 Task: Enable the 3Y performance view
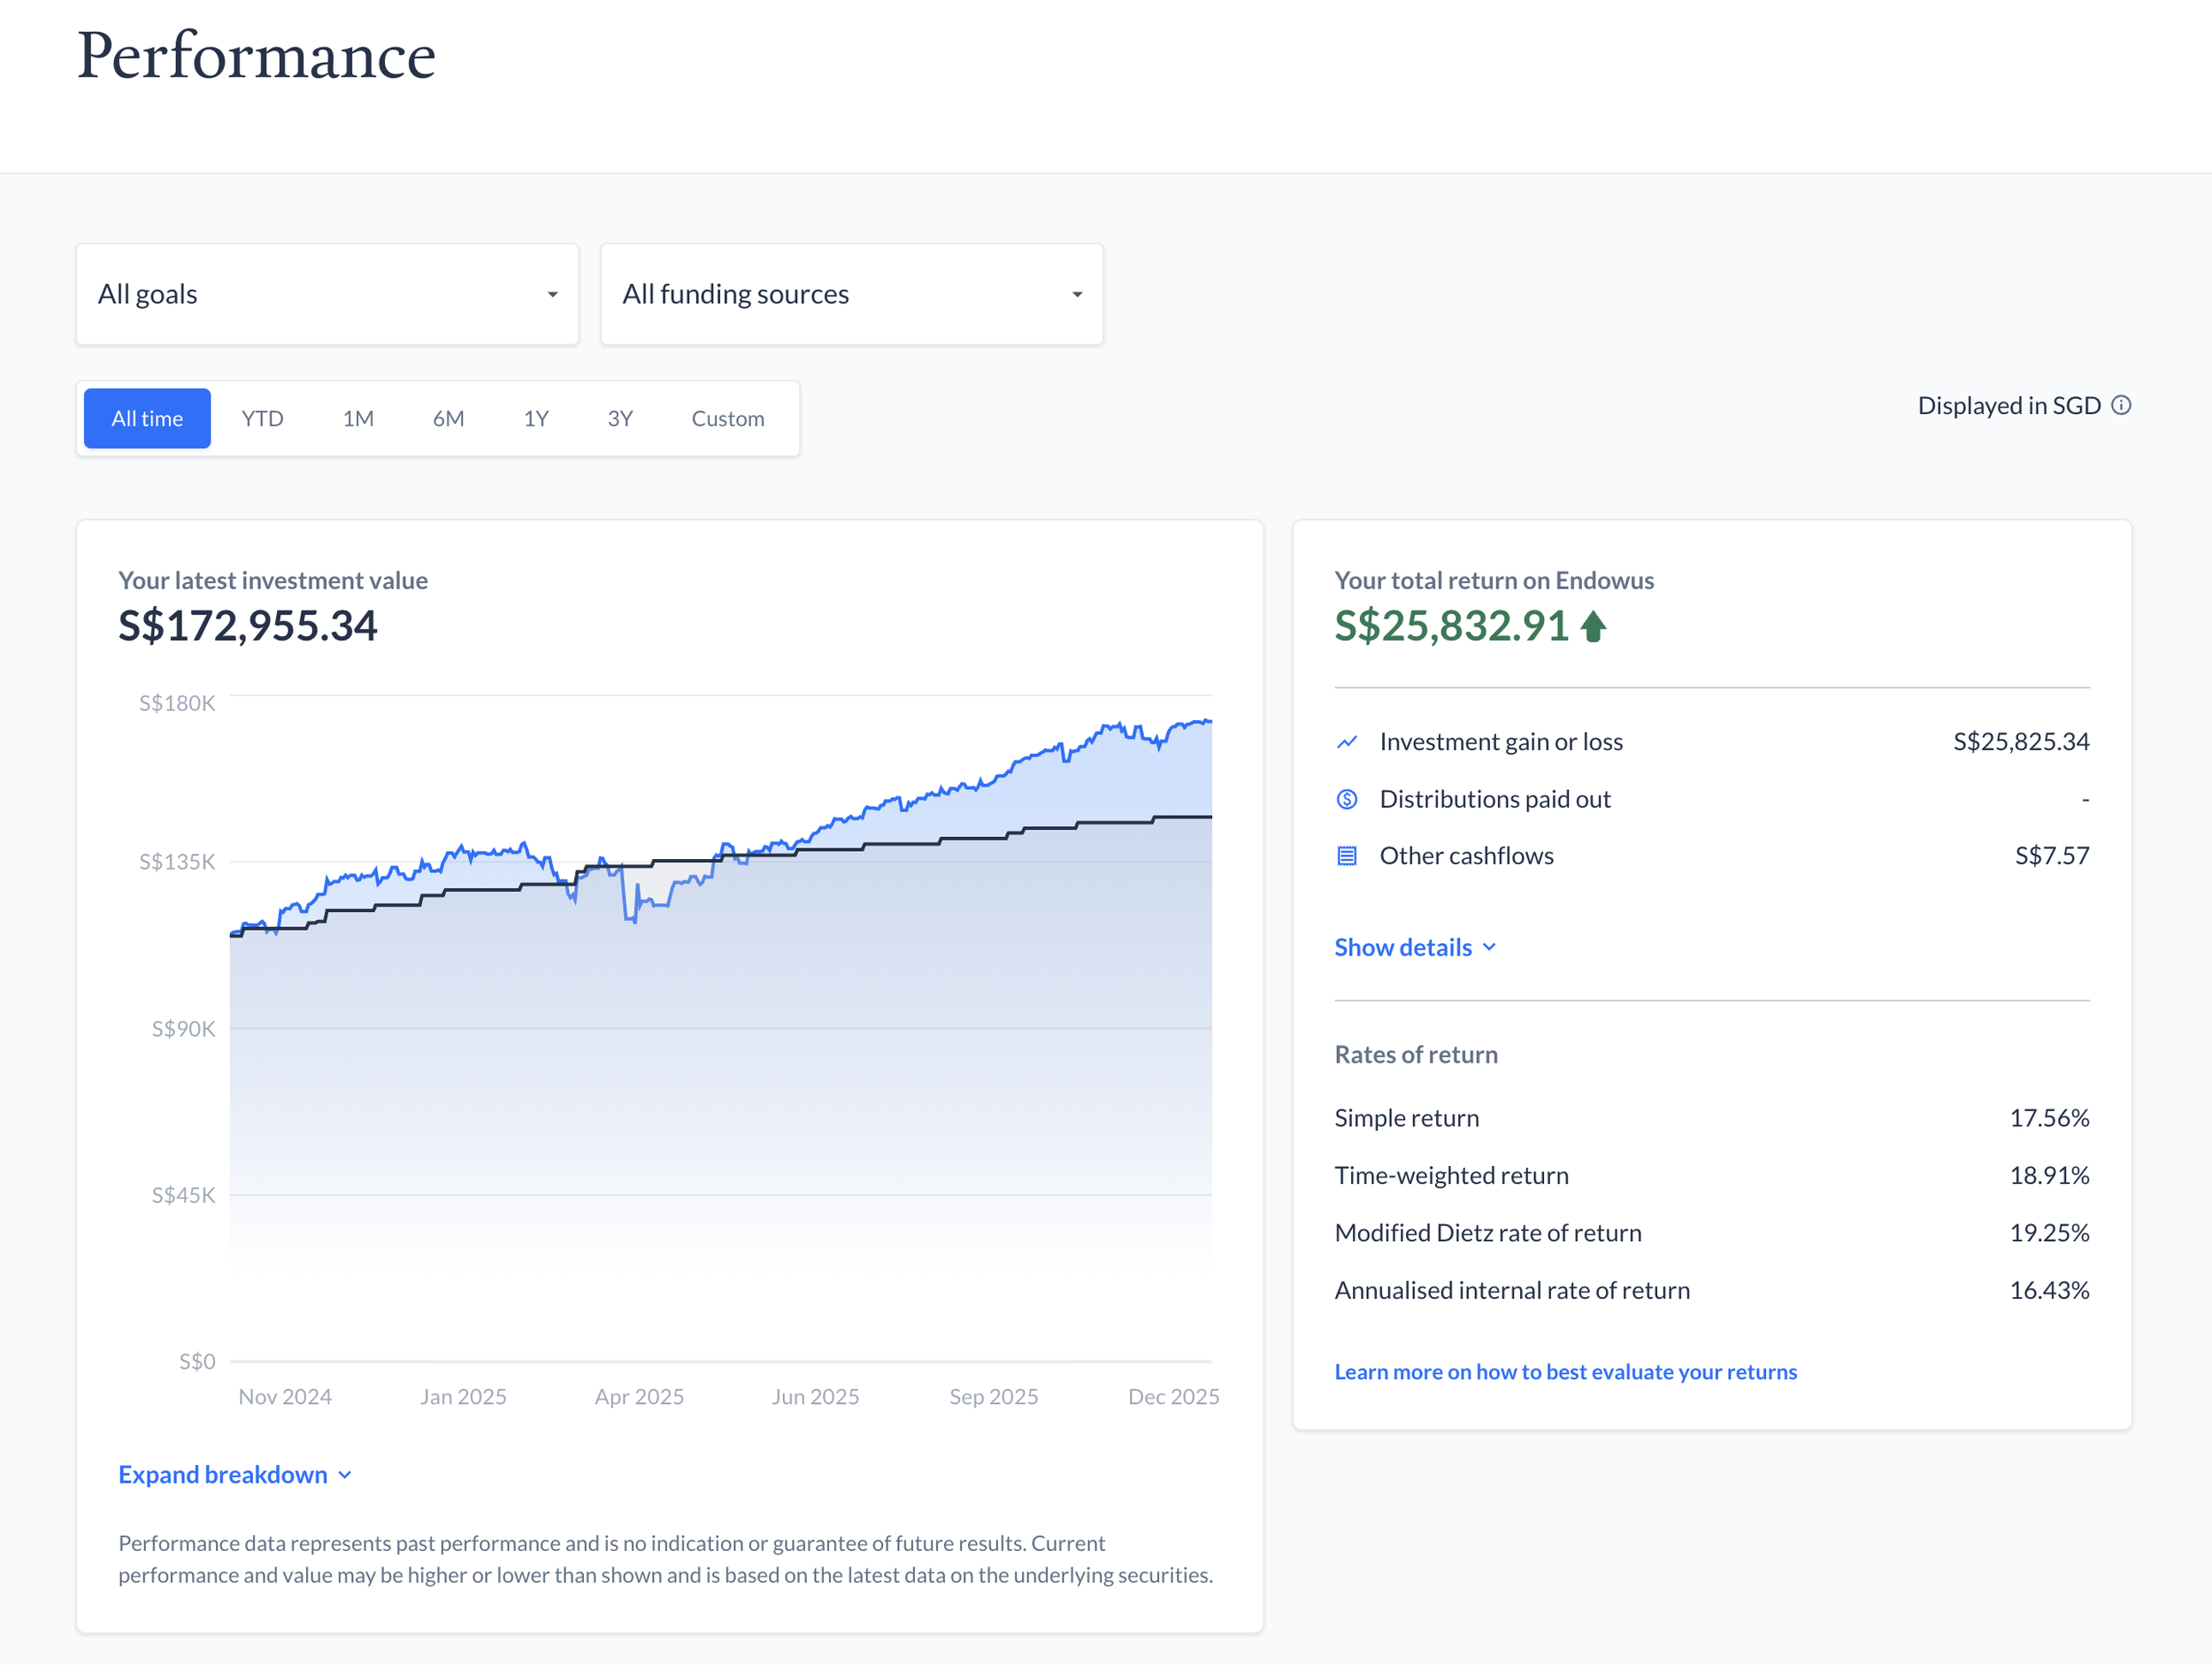pyautogui.click(x=619, y=418)
